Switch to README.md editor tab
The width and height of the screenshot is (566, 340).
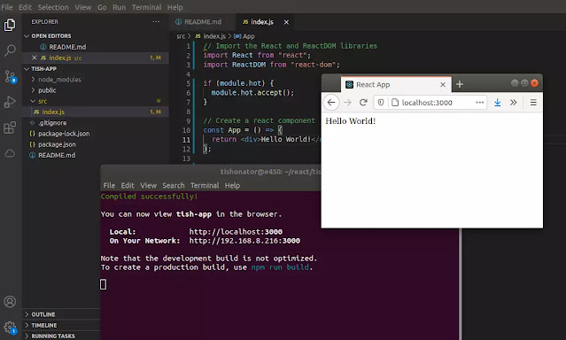pyautogui.click(x=203, y=22)
